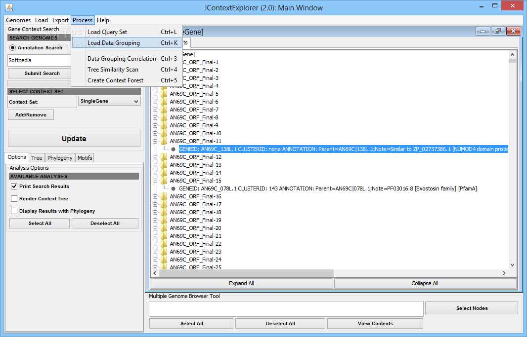Image resolution: width=527 pixels, height=337 pixels.
Task: Switch to the Options tab
Action: (17, 157)
